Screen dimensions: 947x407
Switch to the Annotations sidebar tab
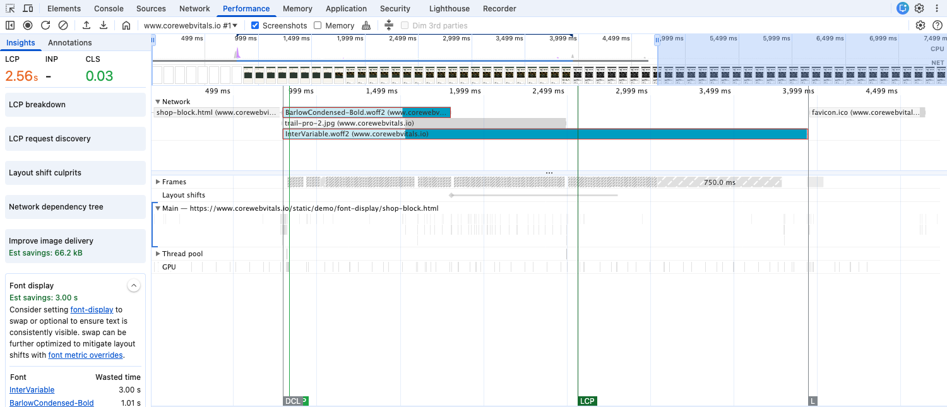point(70,42)
